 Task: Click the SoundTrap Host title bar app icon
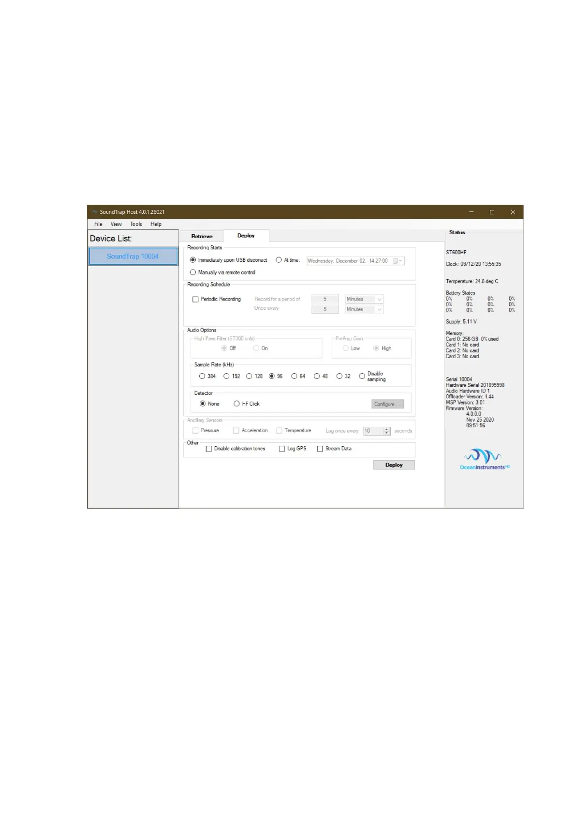click(x=95, y=212)
